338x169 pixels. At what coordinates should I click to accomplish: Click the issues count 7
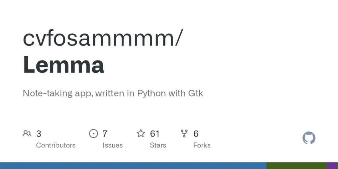[105, 134]
